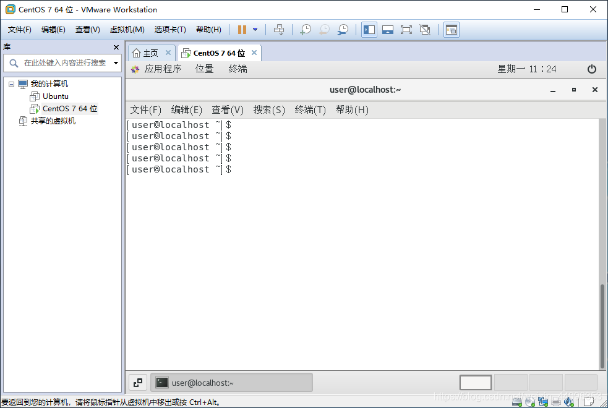Click the Unity mode toolbar icon
This screenshot has width=608, height=408.
[425, 30]
